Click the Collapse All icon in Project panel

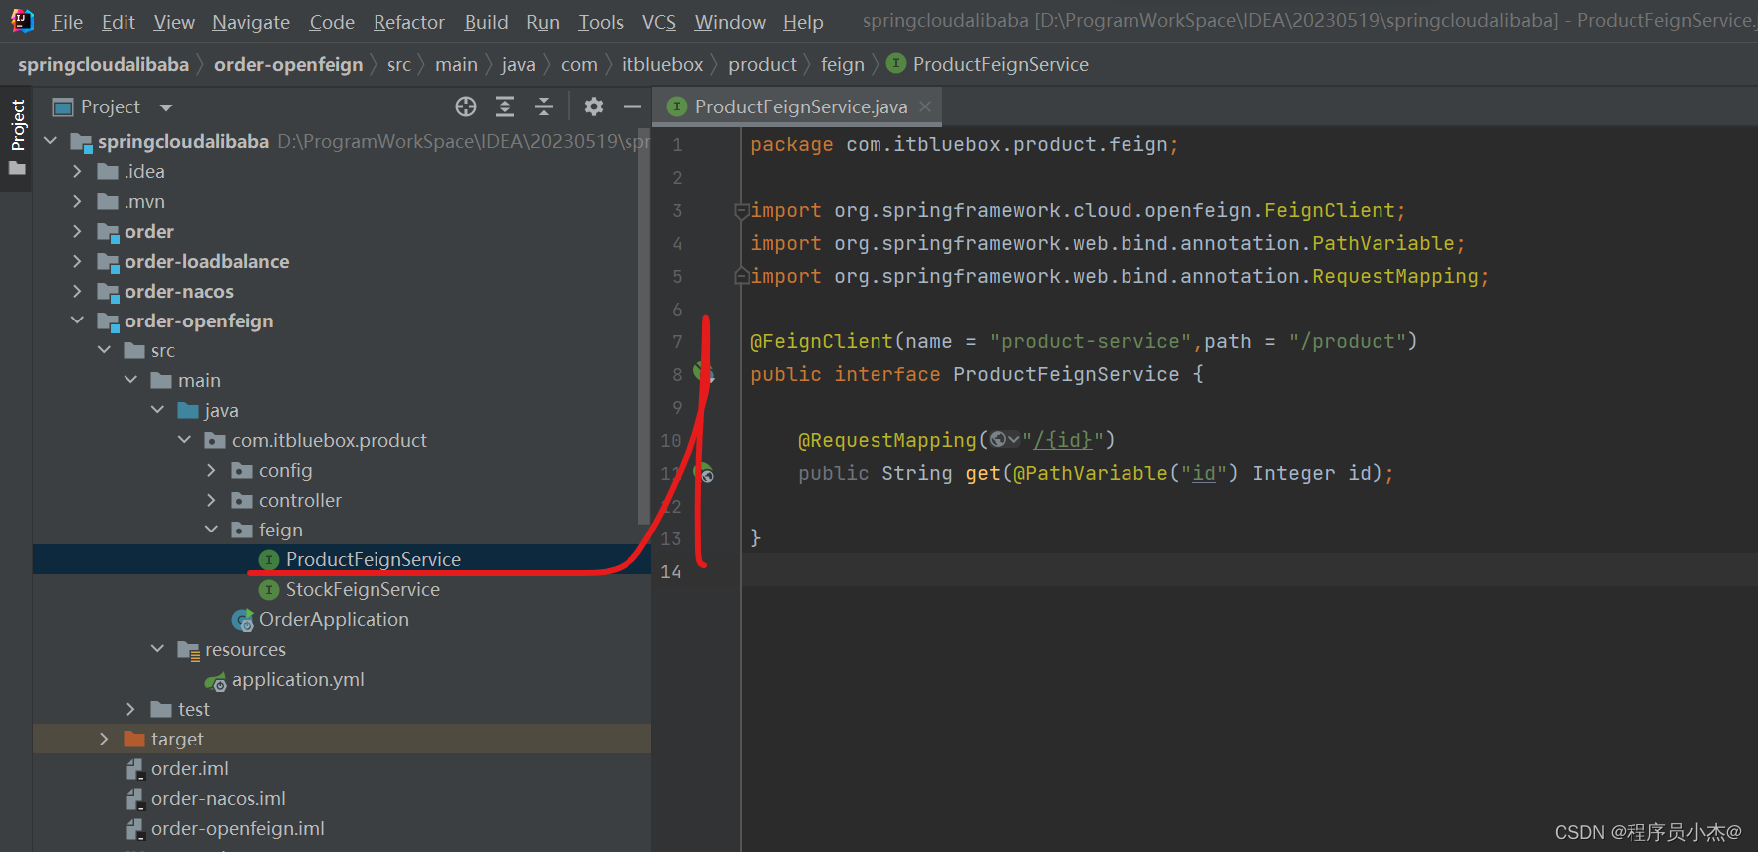click(x=544, y=106)
